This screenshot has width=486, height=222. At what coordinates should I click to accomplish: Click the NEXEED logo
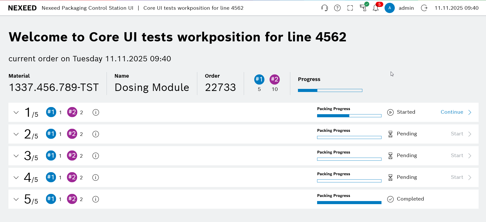[22, 8]
